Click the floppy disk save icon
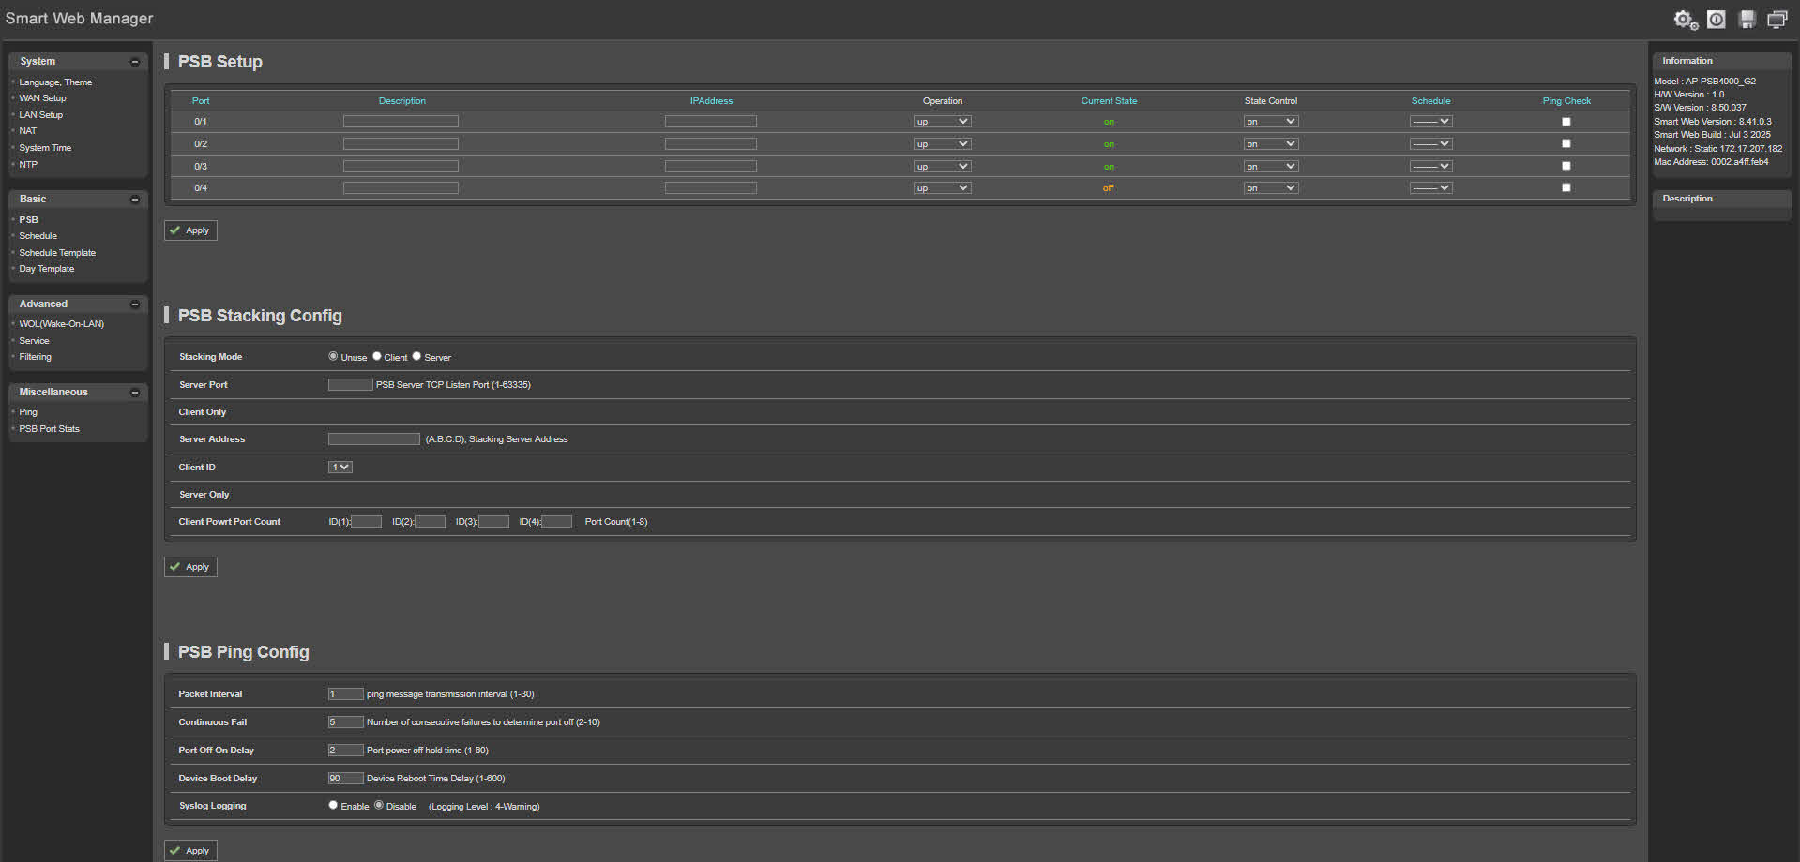 coord(1747,20)
